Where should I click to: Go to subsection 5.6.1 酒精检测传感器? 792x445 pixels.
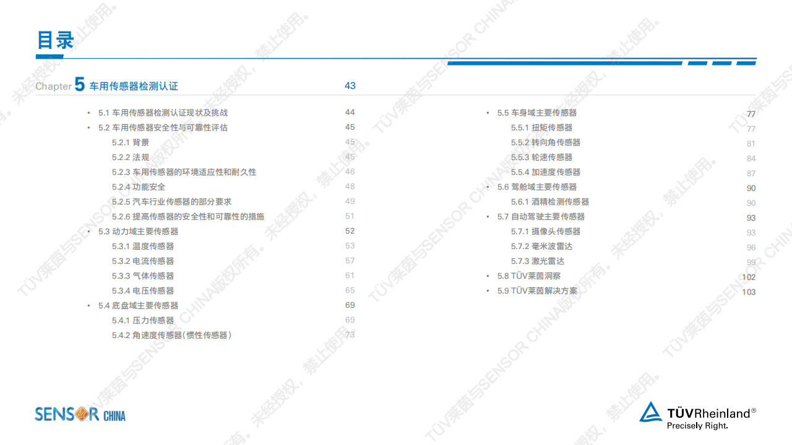tap(549, 201)
